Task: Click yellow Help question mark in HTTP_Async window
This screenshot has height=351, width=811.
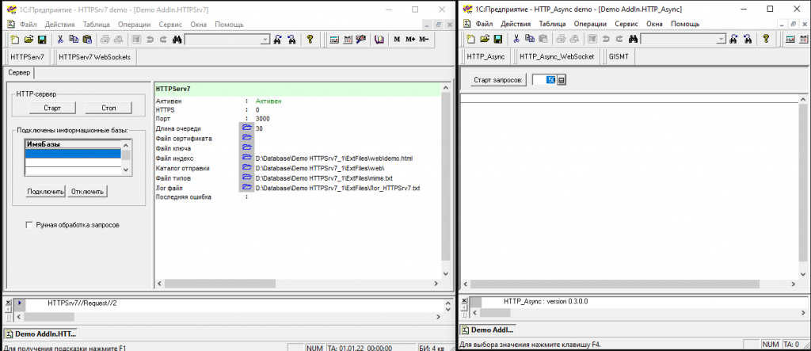Action: click(766, 39)
